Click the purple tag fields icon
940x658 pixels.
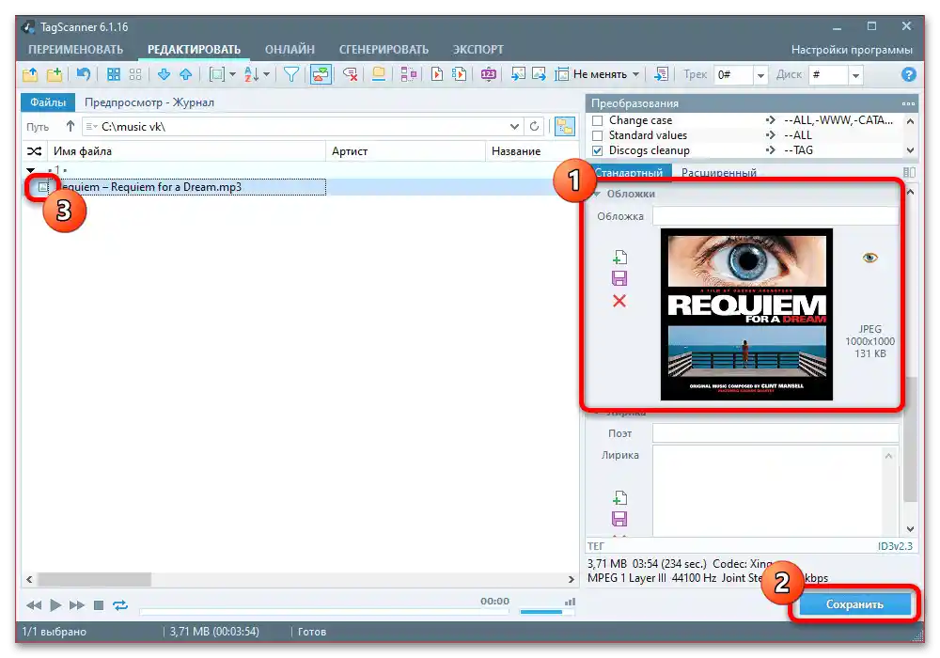click(x=409, y=74)
